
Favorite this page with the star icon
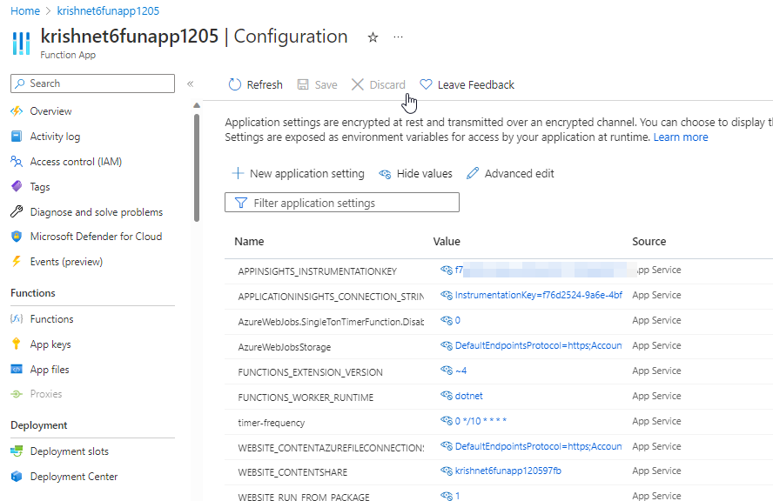[x=373, y=37]
